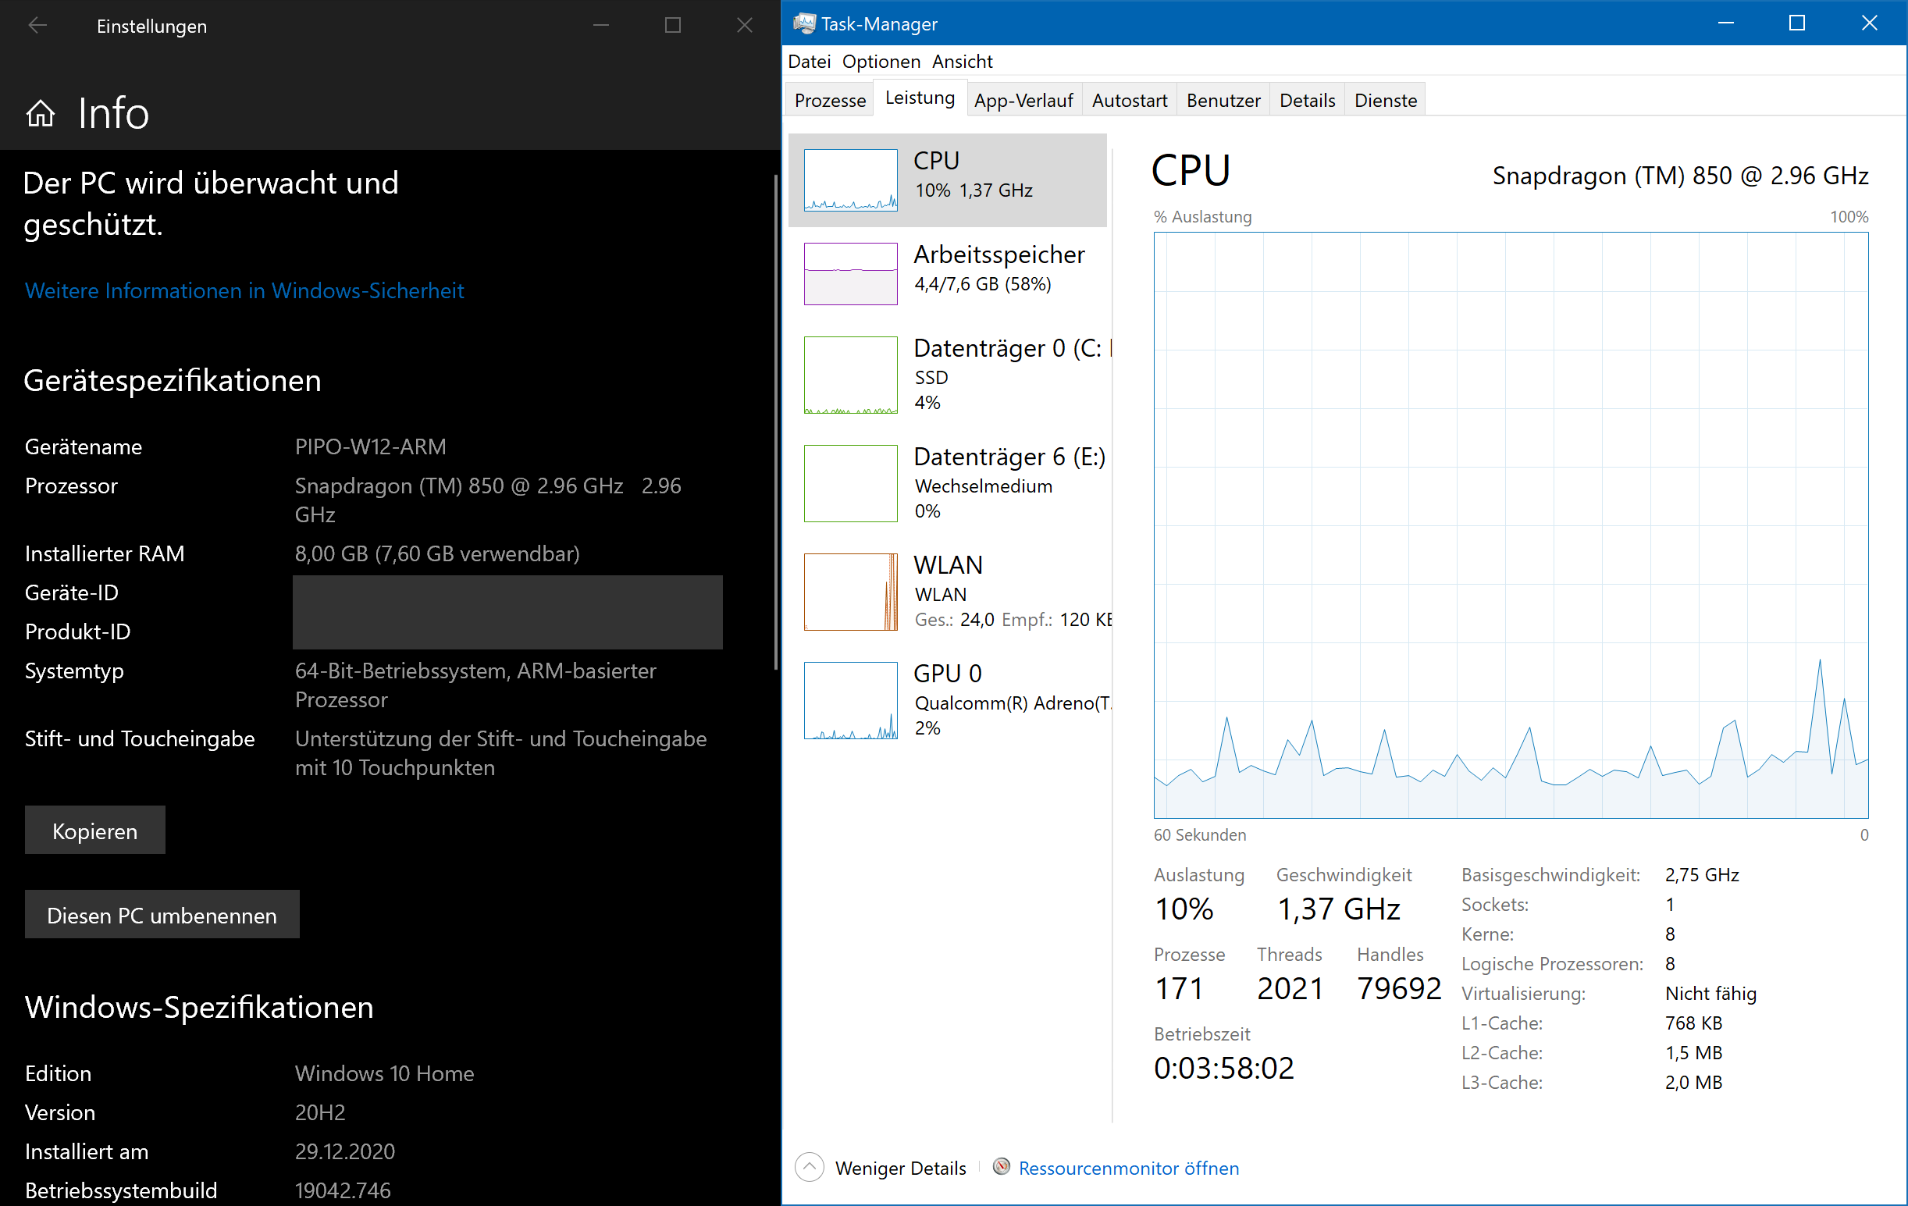Switch to the Benutzer tab
This screenshot has width=1908, height=1206.
click(1223, 100)
